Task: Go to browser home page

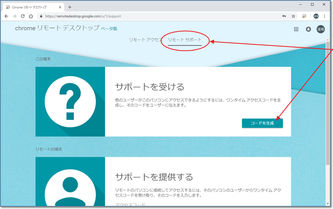Action: (32, 16)
